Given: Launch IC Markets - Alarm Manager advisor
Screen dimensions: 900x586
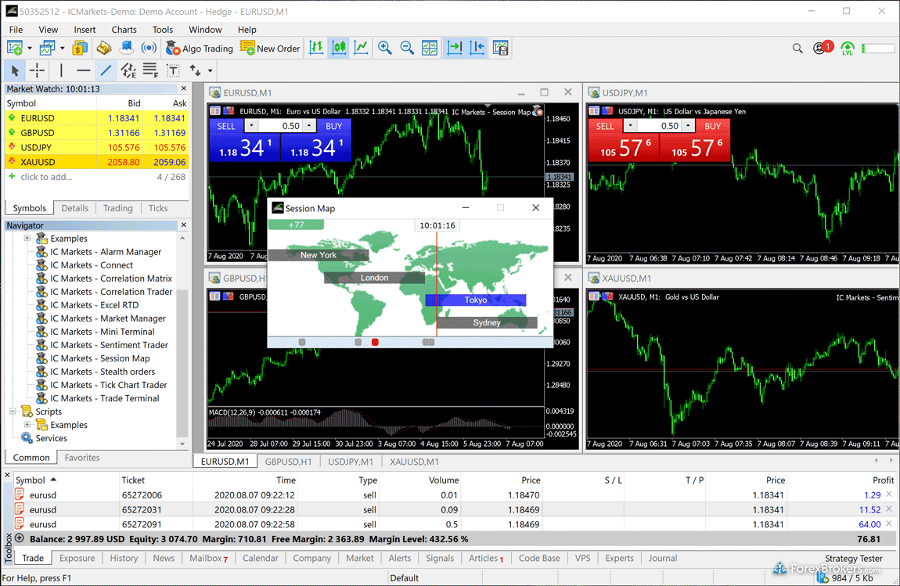Looking at the screenshot, I should pos(98,252).
